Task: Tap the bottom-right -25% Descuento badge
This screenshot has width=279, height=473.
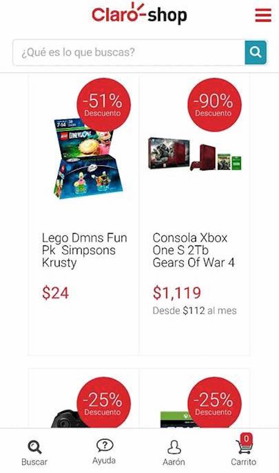Action: tap(213, 402)
